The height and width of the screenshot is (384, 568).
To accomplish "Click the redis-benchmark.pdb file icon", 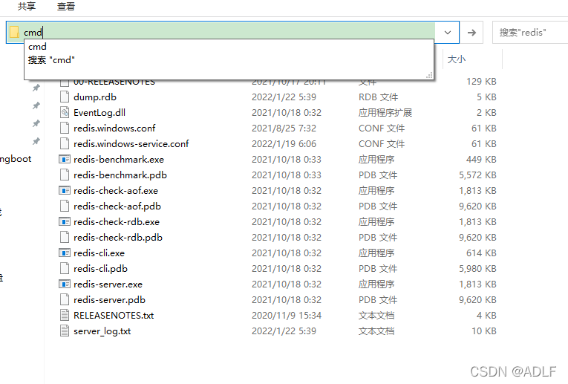I will [65, 175].
